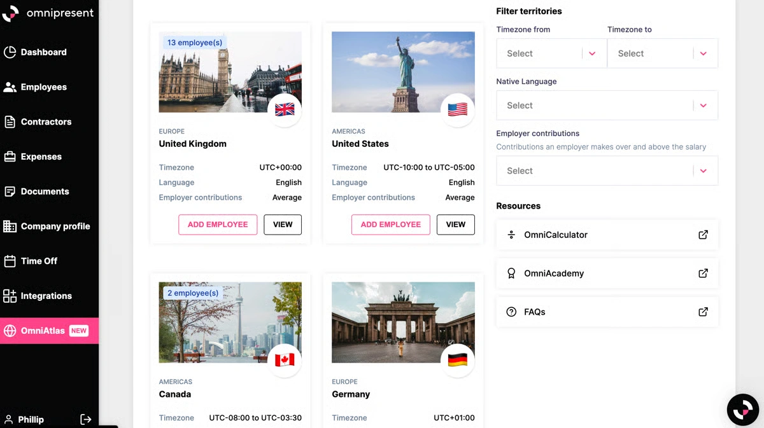
Task: Open the Employer contributions dropdown
Action: (607, 170)
